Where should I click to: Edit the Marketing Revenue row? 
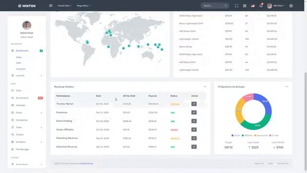point(194,138)
